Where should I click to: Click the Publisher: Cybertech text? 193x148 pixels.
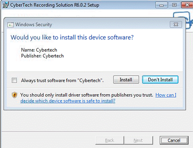tap(42, 56)
